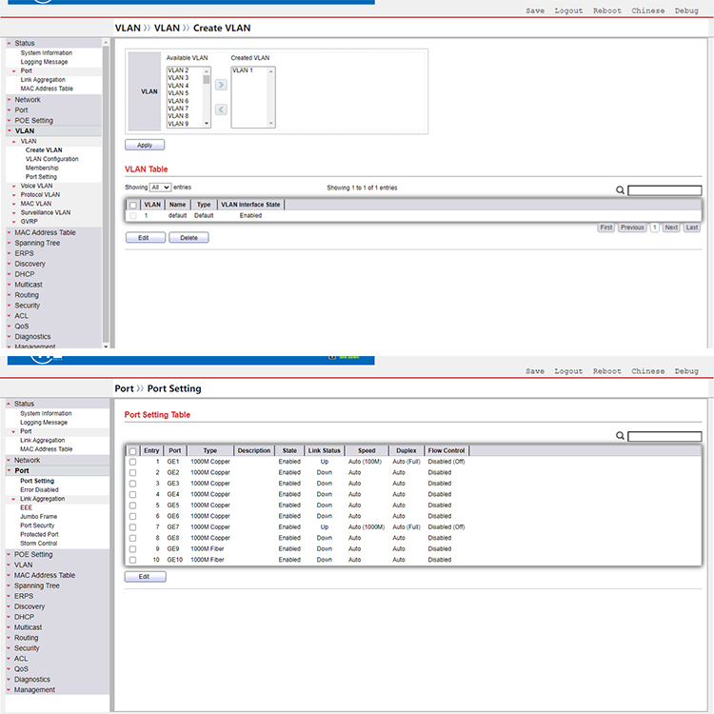Click the Next pagination button
This screenshot has height=714, width=714.
coord(671,228)
